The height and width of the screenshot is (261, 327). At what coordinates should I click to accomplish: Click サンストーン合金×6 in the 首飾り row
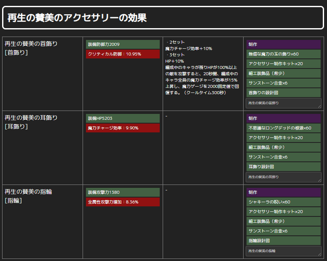[x=284, y=83]
